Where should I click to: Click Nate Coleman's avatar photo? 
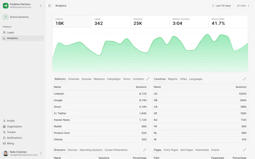tap(5, 153)
